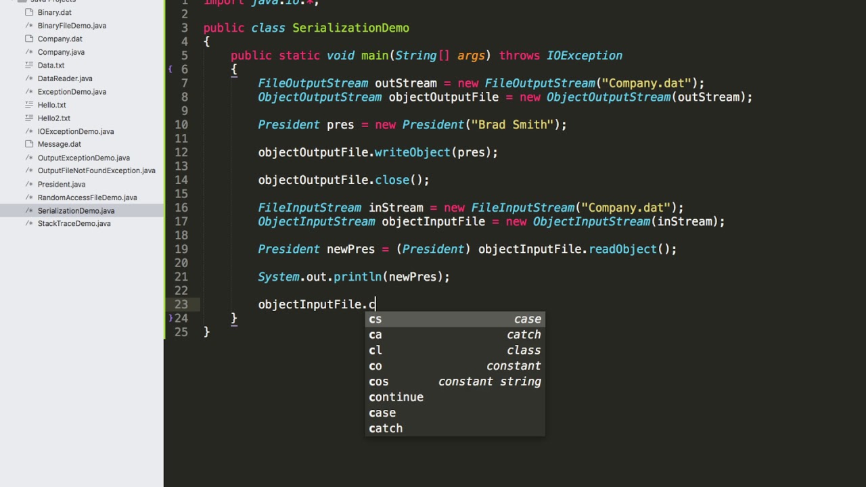Open IOExceptionDemo.java in the sidebar
866x487 pixels.
(76, 131)
